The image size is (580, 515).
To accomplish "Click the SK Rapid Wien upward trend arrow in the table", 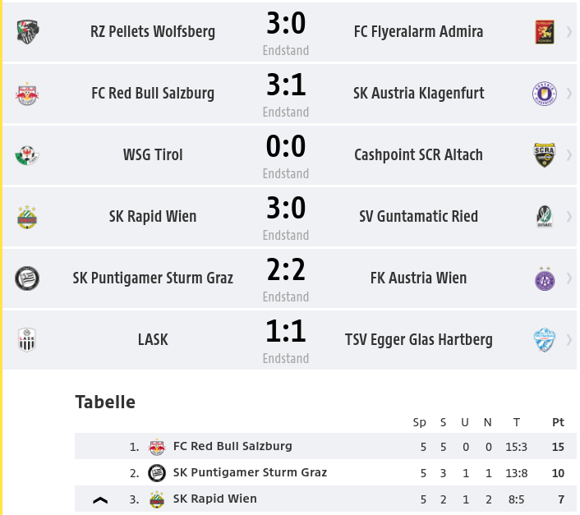I will click(100, 500).
